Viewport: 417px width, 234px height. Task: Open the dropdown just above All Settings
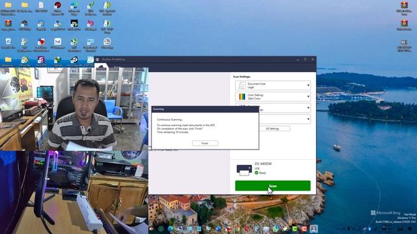pyautogui.click(x=285, y=119)
